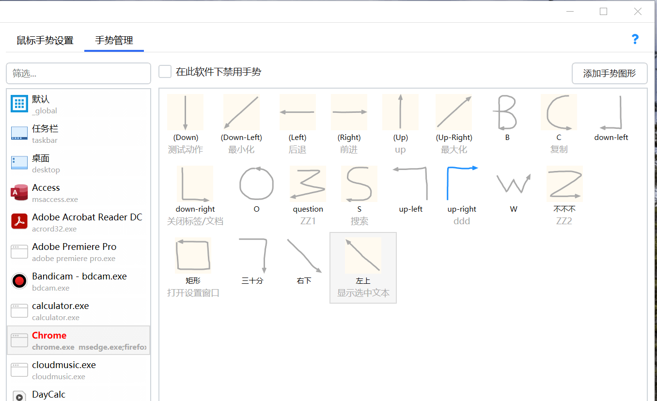Select the 矩形 rectangle gesture

(193, 256)
